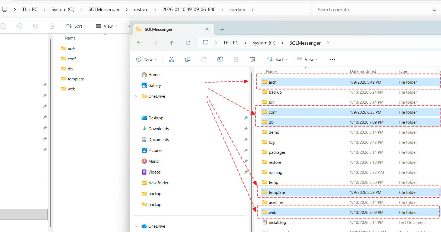This screenshot has width=441, height=232.
Task: Open the View dropdown in SQLMessenger window
Action: pyautogui.click(x=307, y=59)
